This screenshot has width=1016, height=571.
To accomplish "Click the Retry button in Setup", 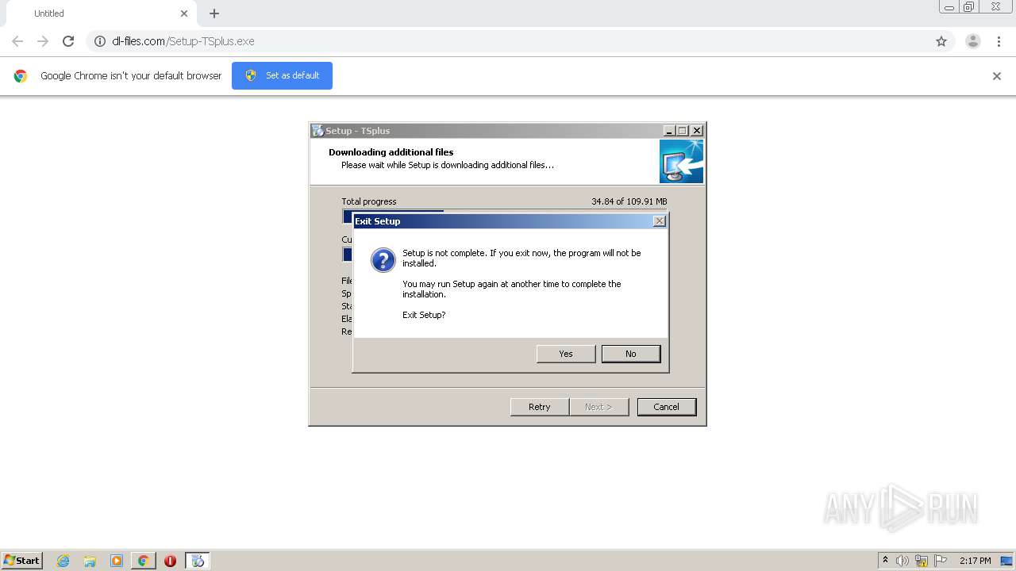I will click(540, 407).
